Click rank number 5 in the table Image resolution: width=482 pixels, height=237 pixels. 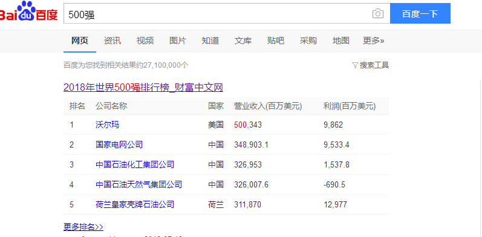[71, 204]
